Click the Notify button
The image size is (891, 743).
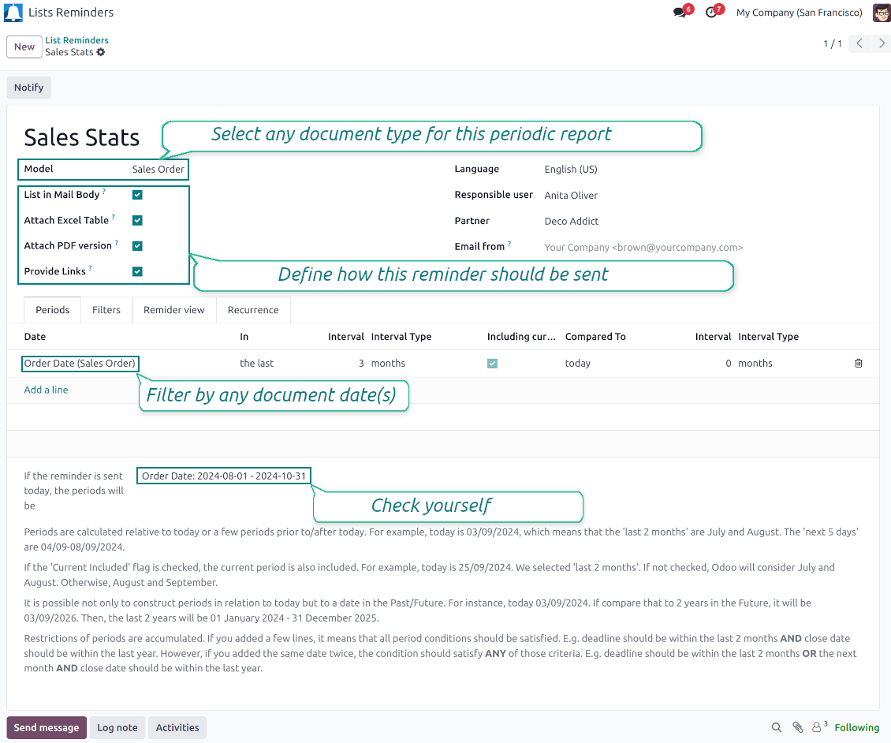click(29, 88)
